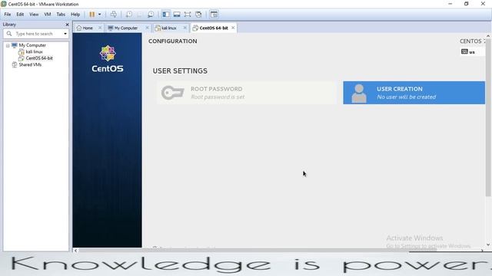Viewport: 492px width, 276px height.
Task: Switch to Unity mode icon
Action: pos(198,15)
